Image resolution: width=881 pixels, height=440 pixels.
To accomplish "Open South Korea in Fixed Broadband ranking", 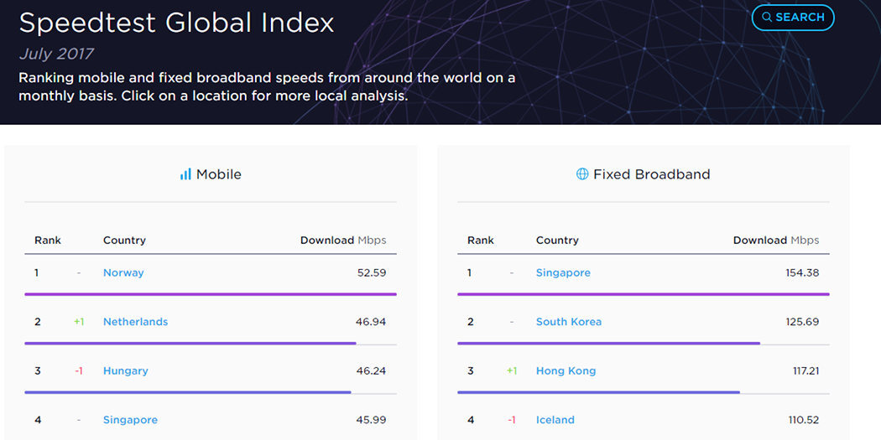I will 569,322.
